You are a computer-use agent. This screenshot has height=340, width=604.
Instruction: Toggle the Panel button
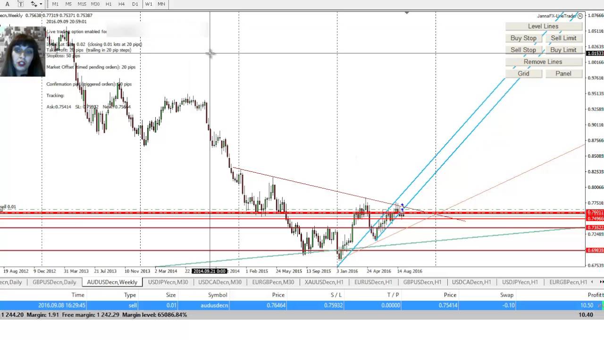coord(563,74)
